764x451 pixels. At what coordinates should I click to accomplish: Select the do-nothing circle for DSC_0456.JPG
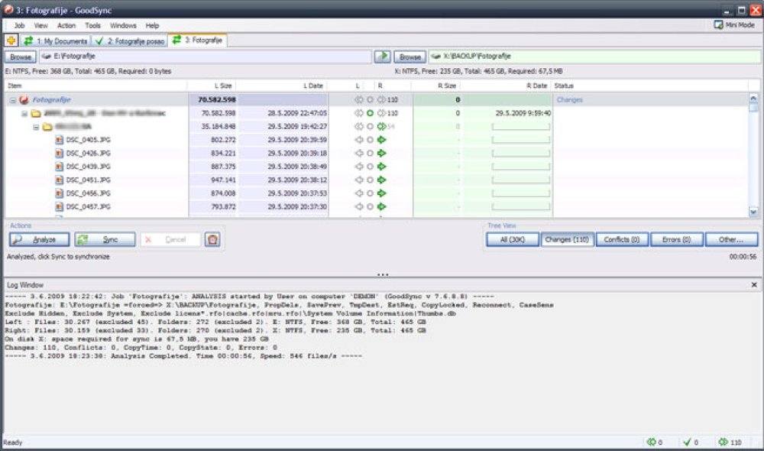tap(371, 193)
